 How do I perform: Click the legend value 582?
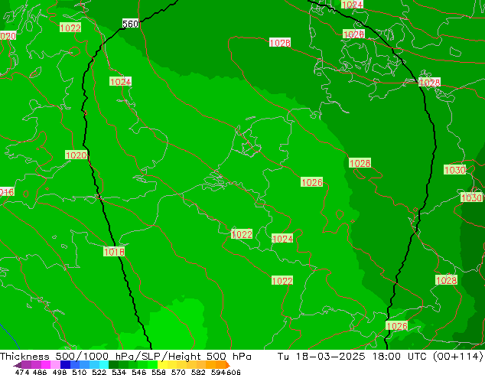(x=198, y=372)
